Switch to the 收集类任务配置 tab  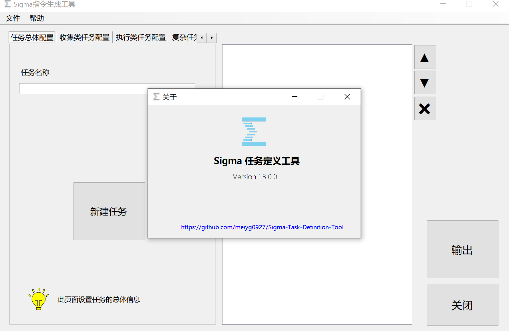click(84, 37)
